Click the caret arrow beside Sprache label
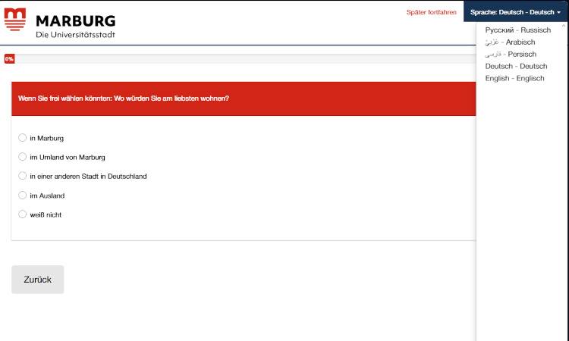Image resolution: width=569 pixels, height=341 pixels. coord(559,13)
